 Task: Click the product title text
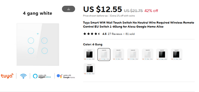pyautogui.click(x=139, y=25)
